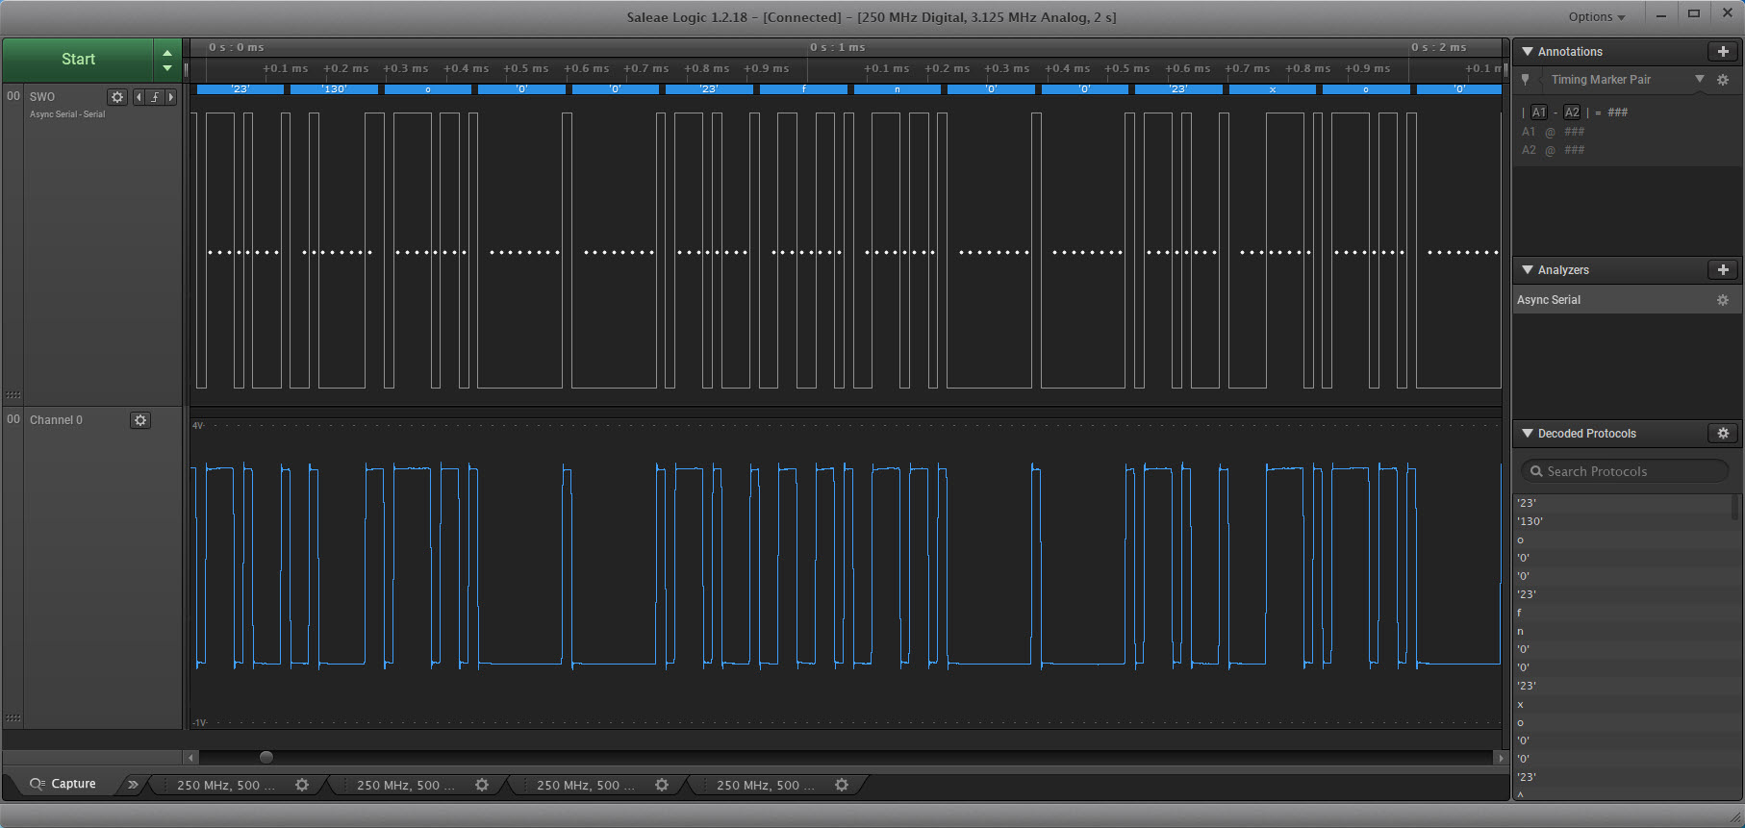
Task: Select the A1 timing marker
Action: click(1539, 113)
